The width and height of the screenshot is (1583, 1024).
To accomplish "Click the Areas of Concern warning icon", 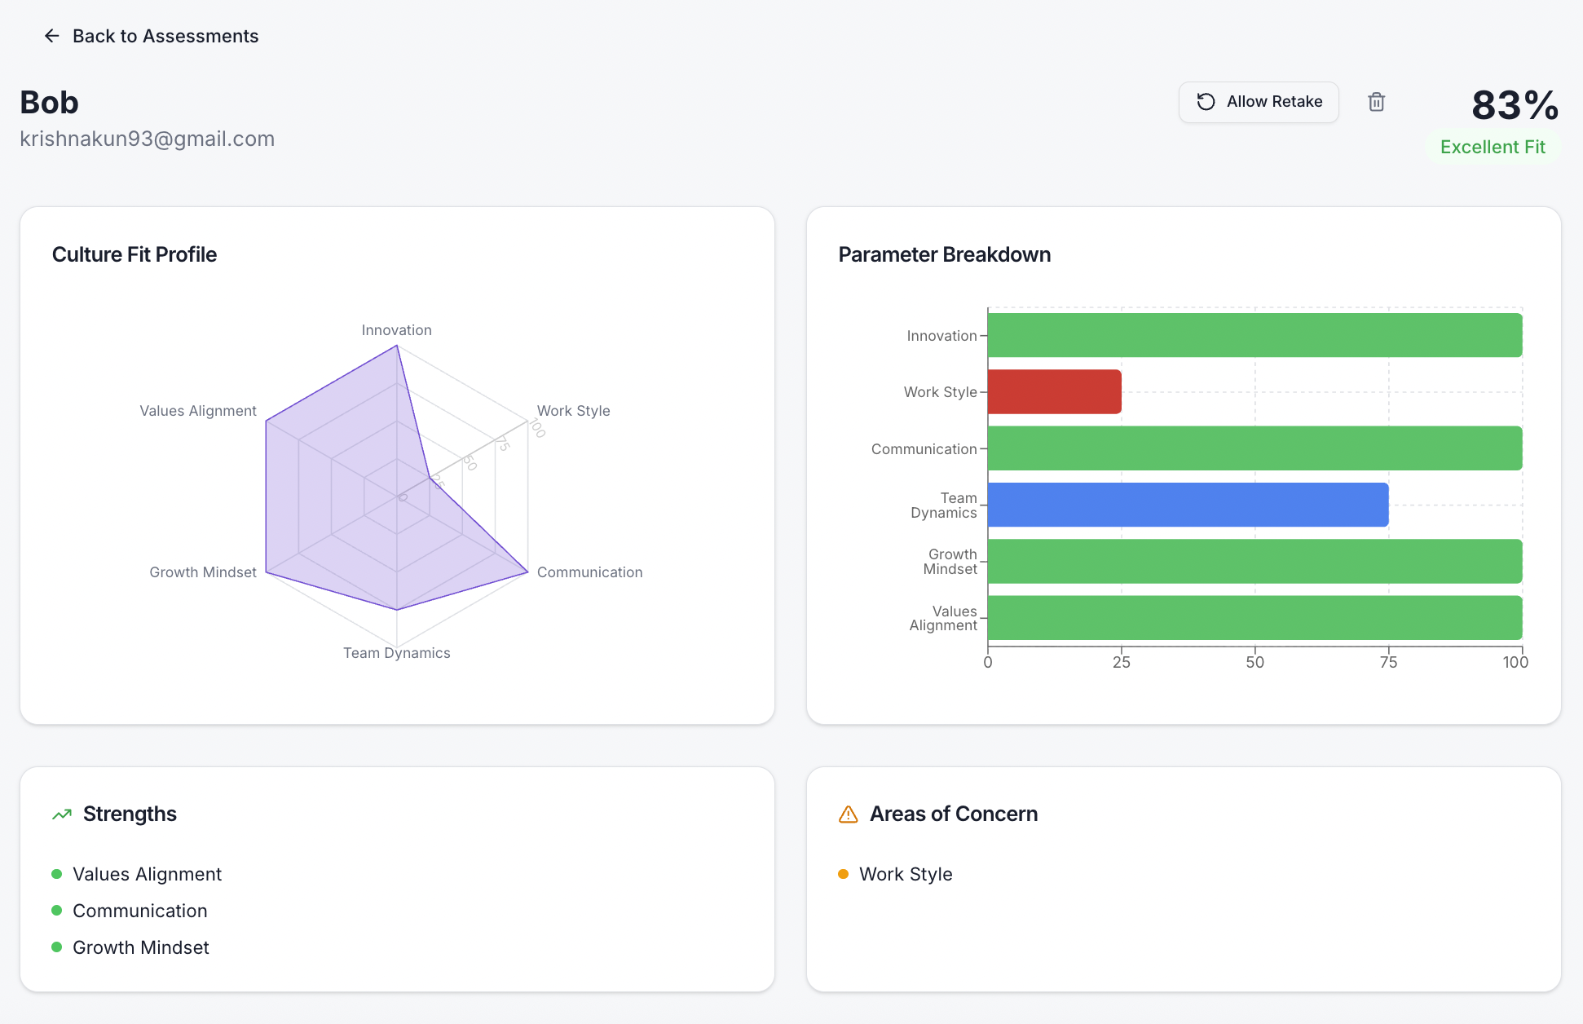I will click(x=848, y=814).
